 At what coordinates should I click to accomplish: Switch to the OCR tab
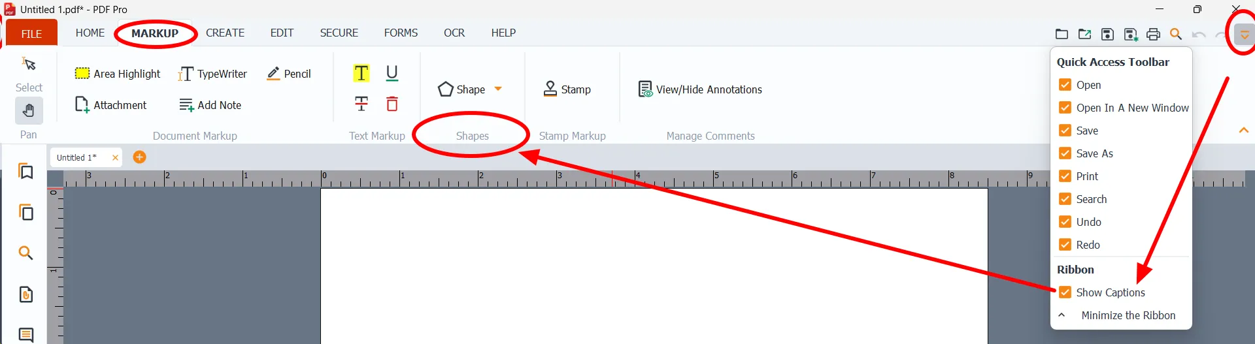(x=454, y=33)
